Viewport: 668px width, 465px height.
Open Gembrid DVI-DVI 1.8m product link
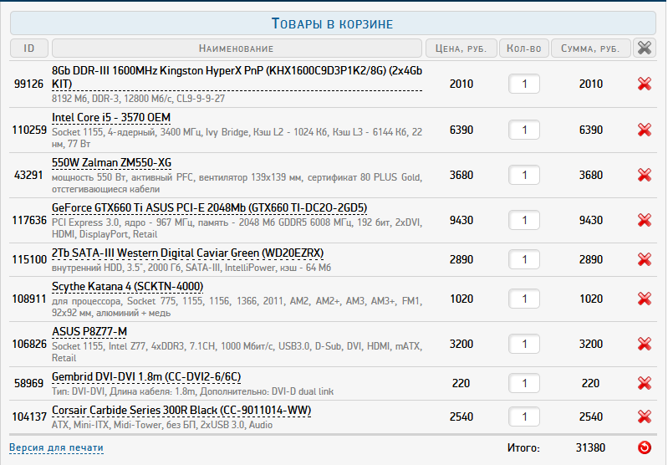[x=146, y=377]
